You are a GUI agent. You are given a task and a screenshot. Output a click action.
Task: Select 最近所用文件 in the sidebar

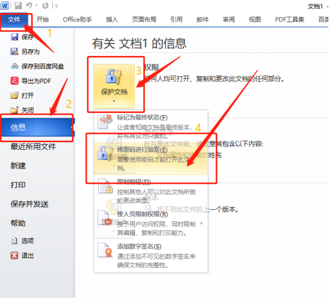coord(33,146)
